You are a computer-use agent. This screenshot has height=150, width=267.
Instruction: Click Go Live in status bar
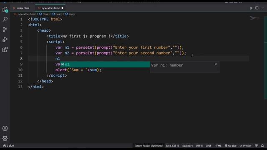pyautogui.click(x=231, y=146)
